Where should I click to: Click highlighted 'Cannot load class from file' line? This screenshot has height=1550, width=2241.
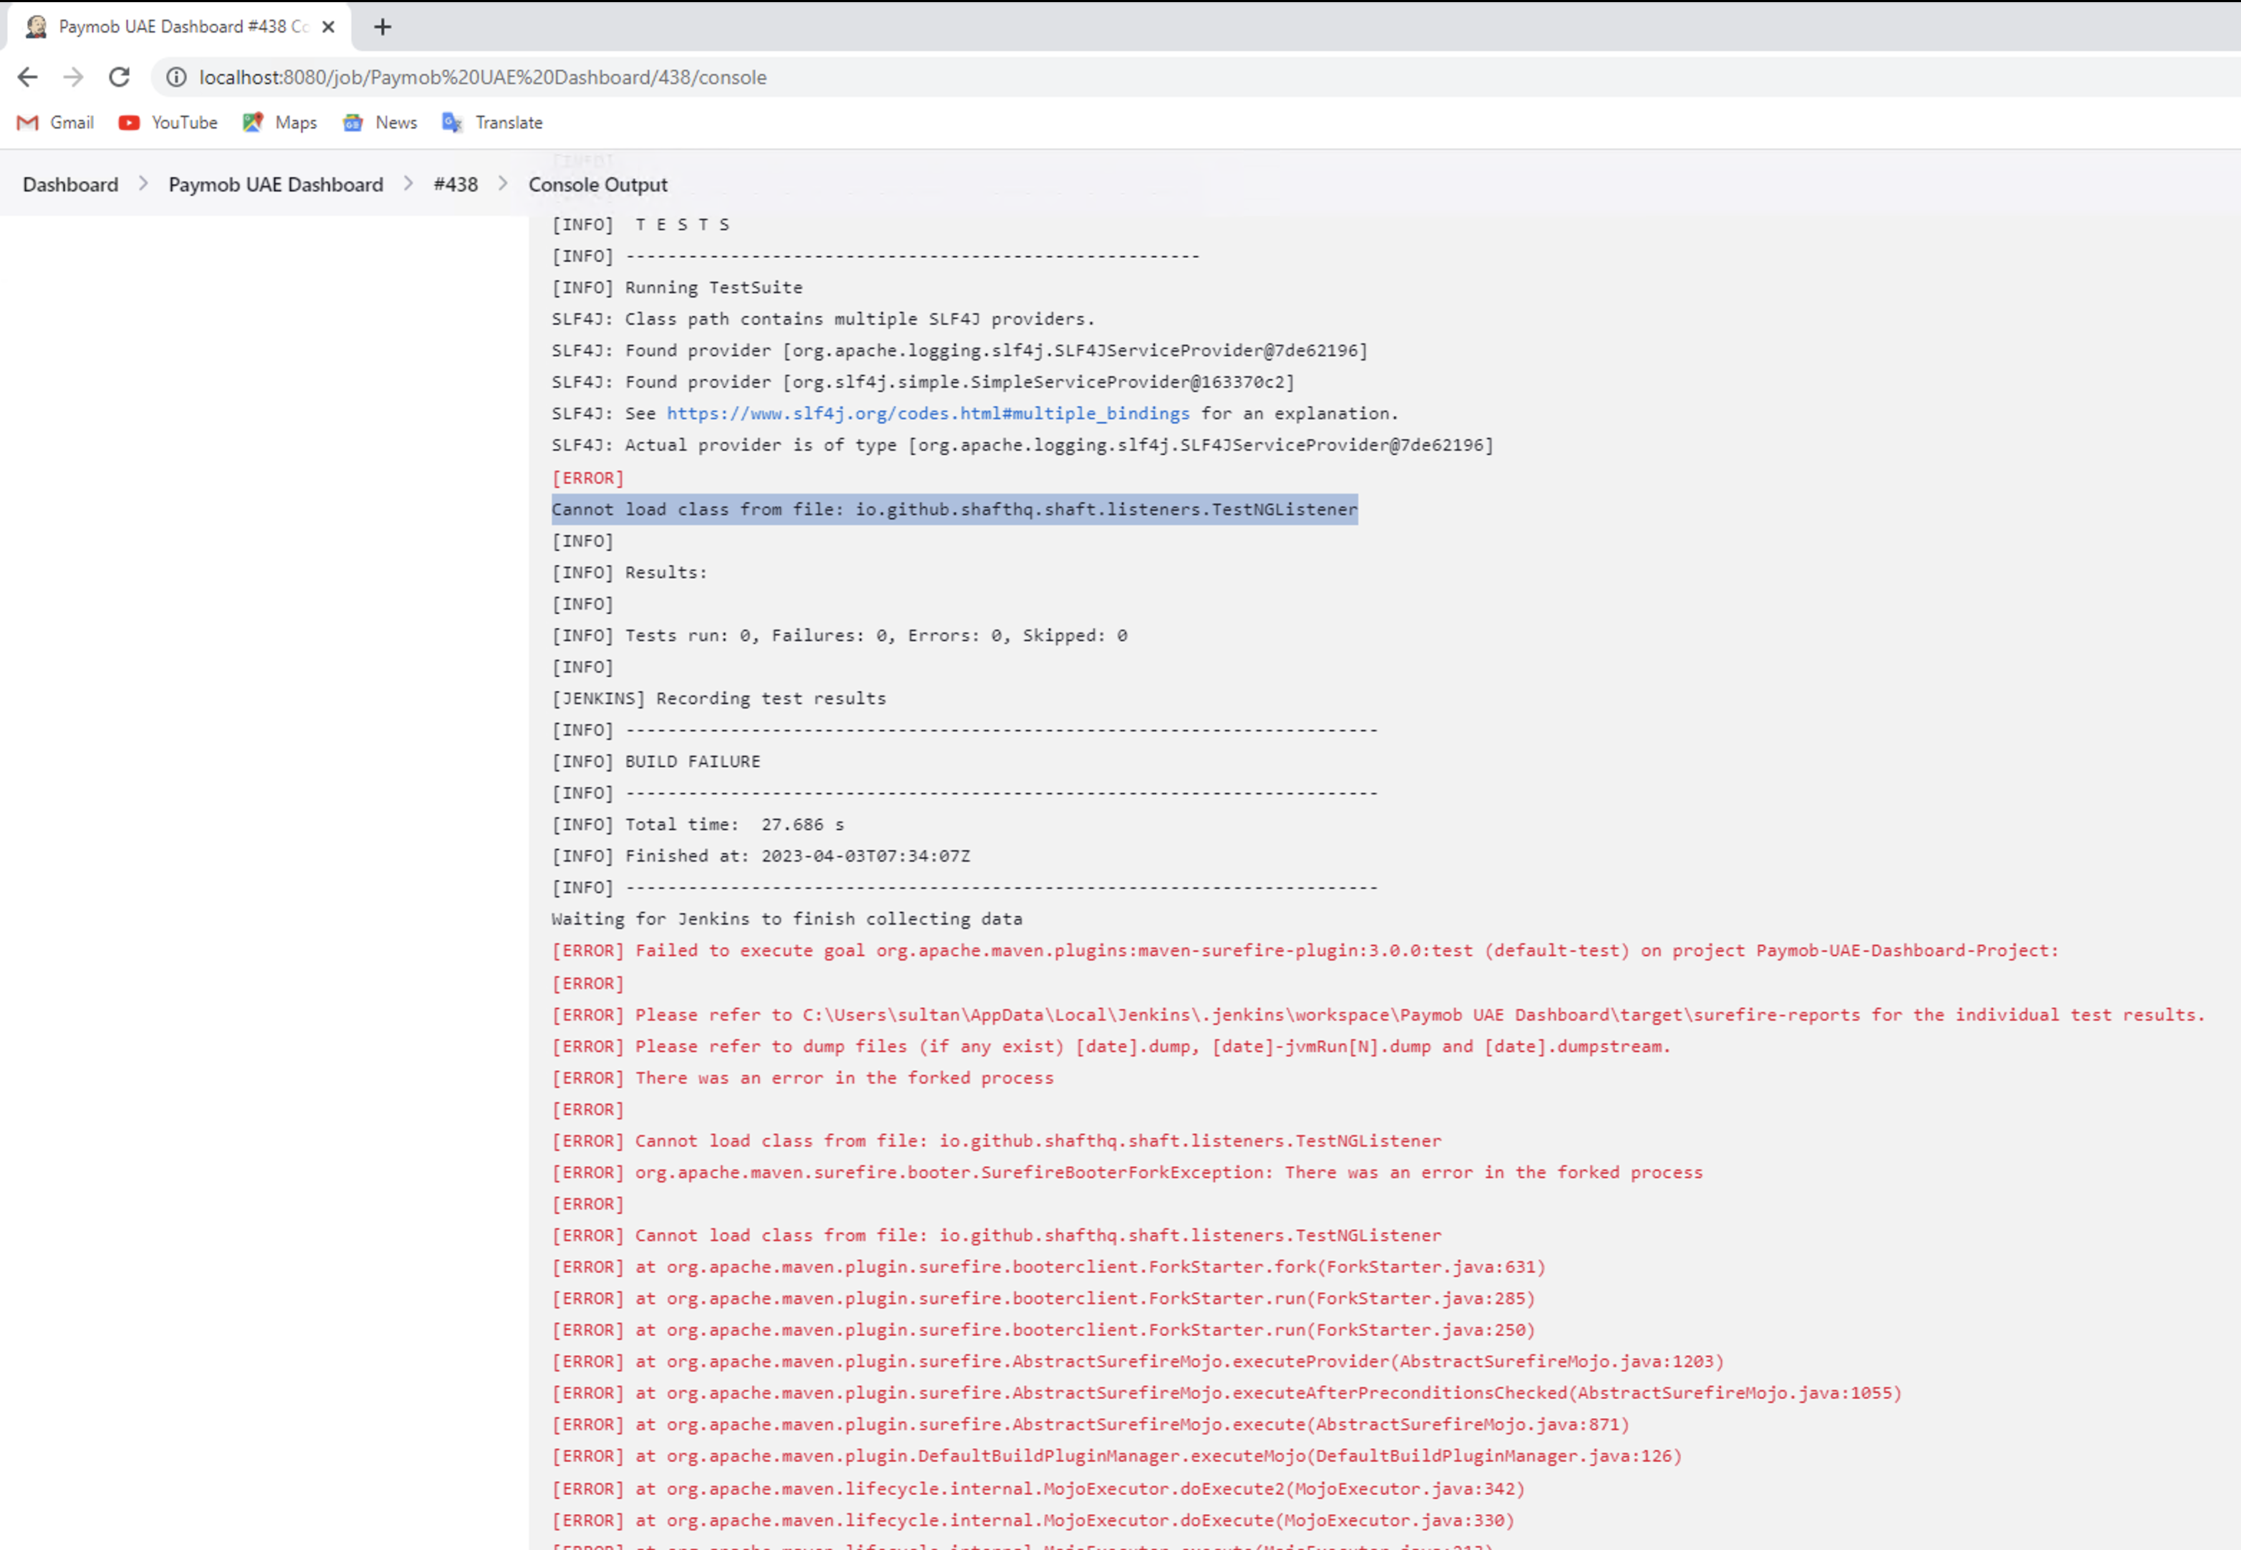coord(954,509)
